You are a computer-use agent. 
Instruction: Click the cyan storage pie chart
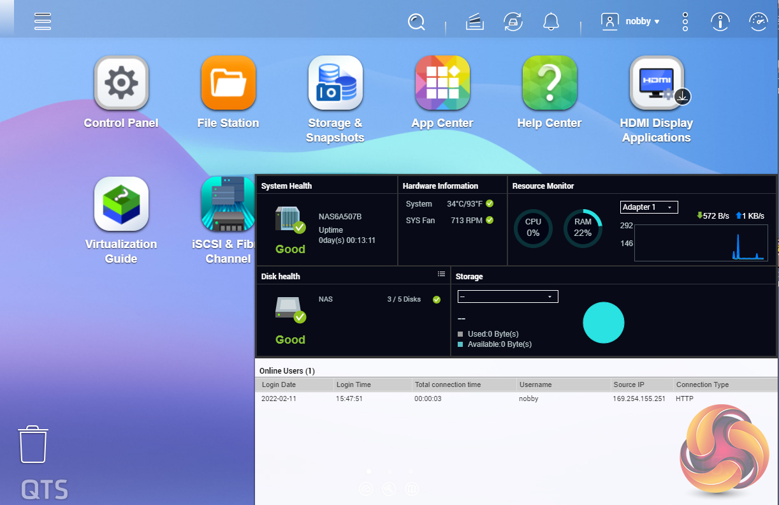pos(603,323)
